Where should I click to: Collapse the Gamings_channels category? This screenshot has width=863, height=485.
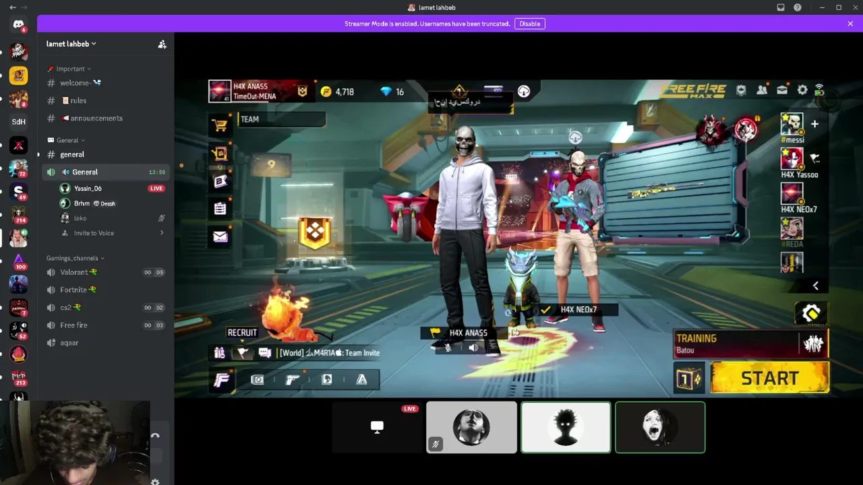[x=76, y=258]
